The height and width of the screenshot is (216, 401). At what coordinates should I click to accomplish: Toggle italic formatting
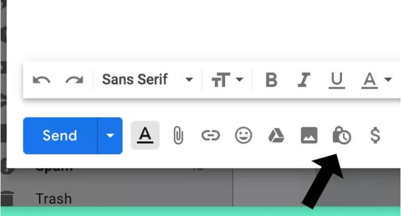coord(304,80)
